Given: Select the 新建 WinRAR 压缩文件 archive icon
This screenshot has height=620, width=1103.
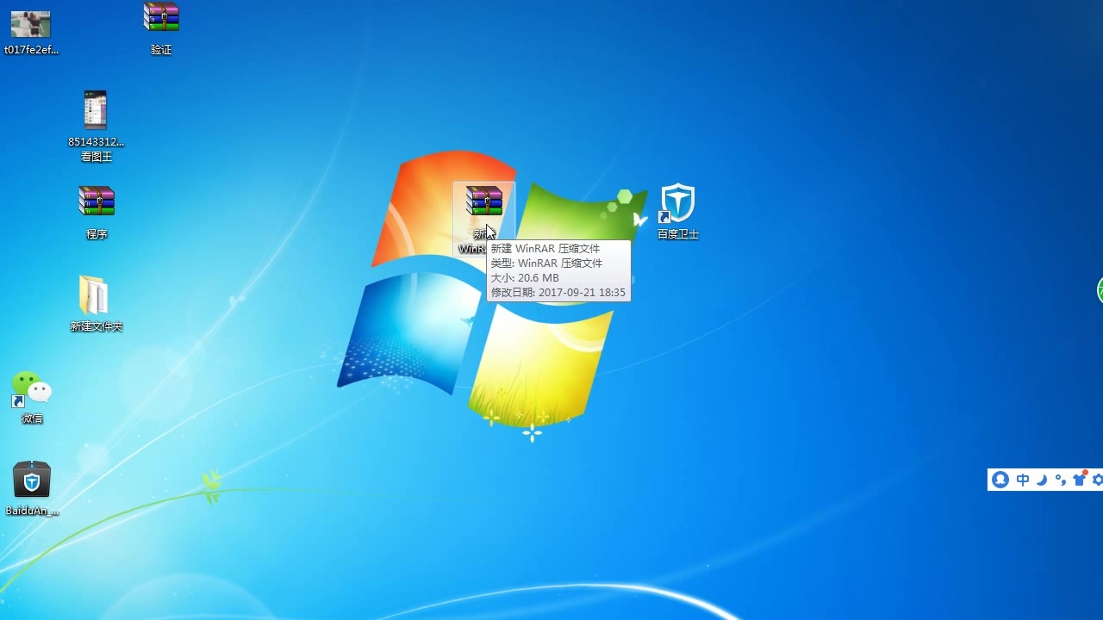Looking at the screenshot, I should coord(484,201).
